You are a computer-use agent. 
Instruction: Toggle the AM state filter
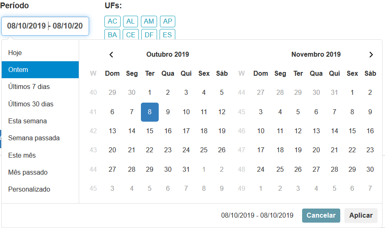click(149, 22)
